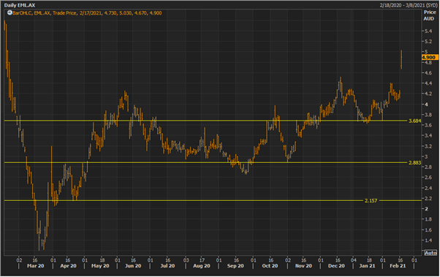Image resolution: width=440 pixels, height=277 pixels.
Task: Click the 3.4 value on the price axis
Action: [x=428, y=136]
